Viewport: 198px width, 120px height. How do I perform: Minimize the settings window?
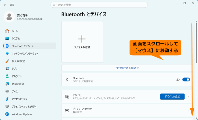coord(176,3)
